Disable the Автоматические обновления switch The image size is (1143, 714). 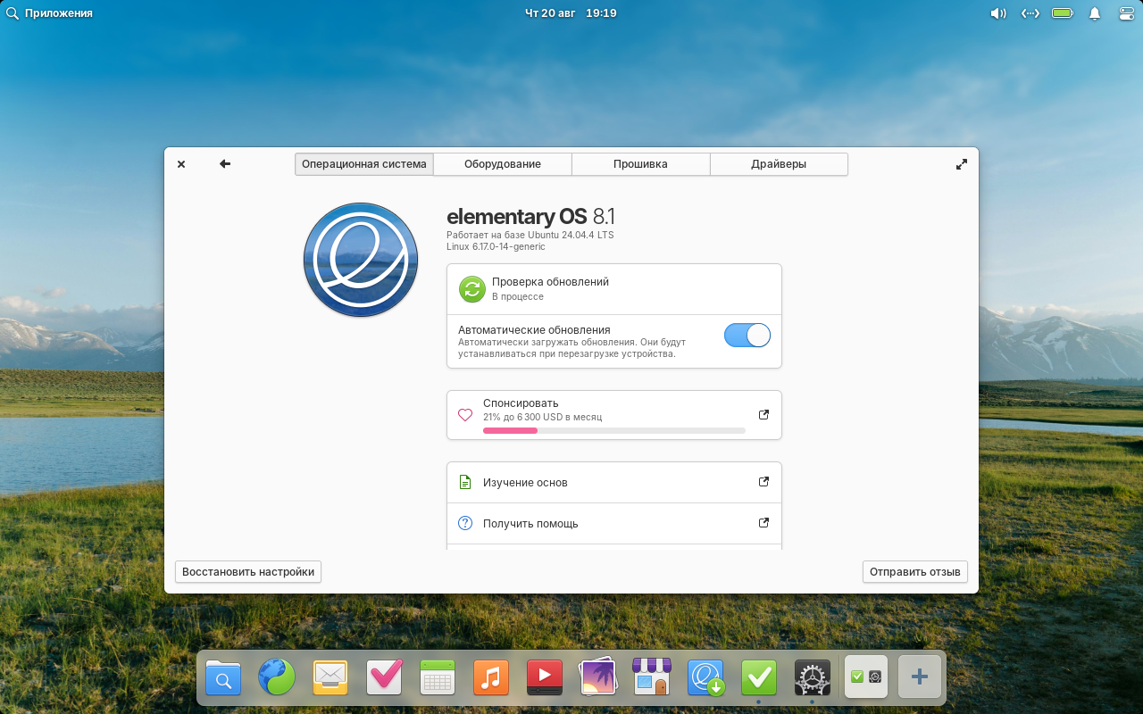(x=747, y=335)
